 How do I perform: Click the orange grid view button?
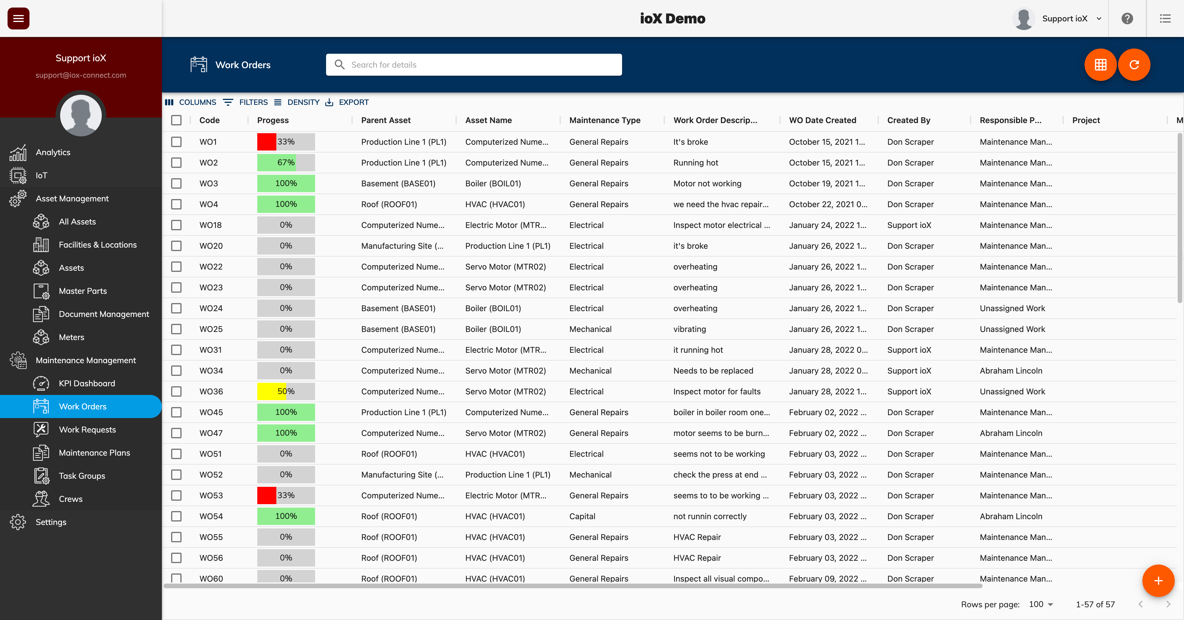point(1100,65)
